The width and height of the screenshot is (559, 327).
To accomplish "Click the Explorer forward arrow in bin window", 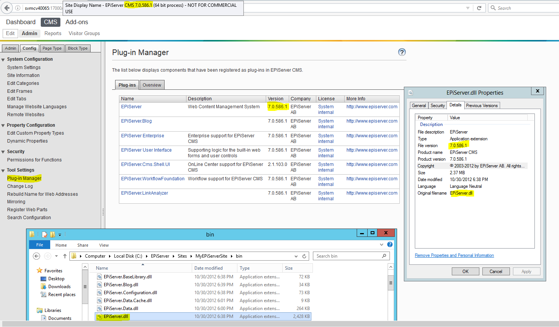I will [48, 256].
